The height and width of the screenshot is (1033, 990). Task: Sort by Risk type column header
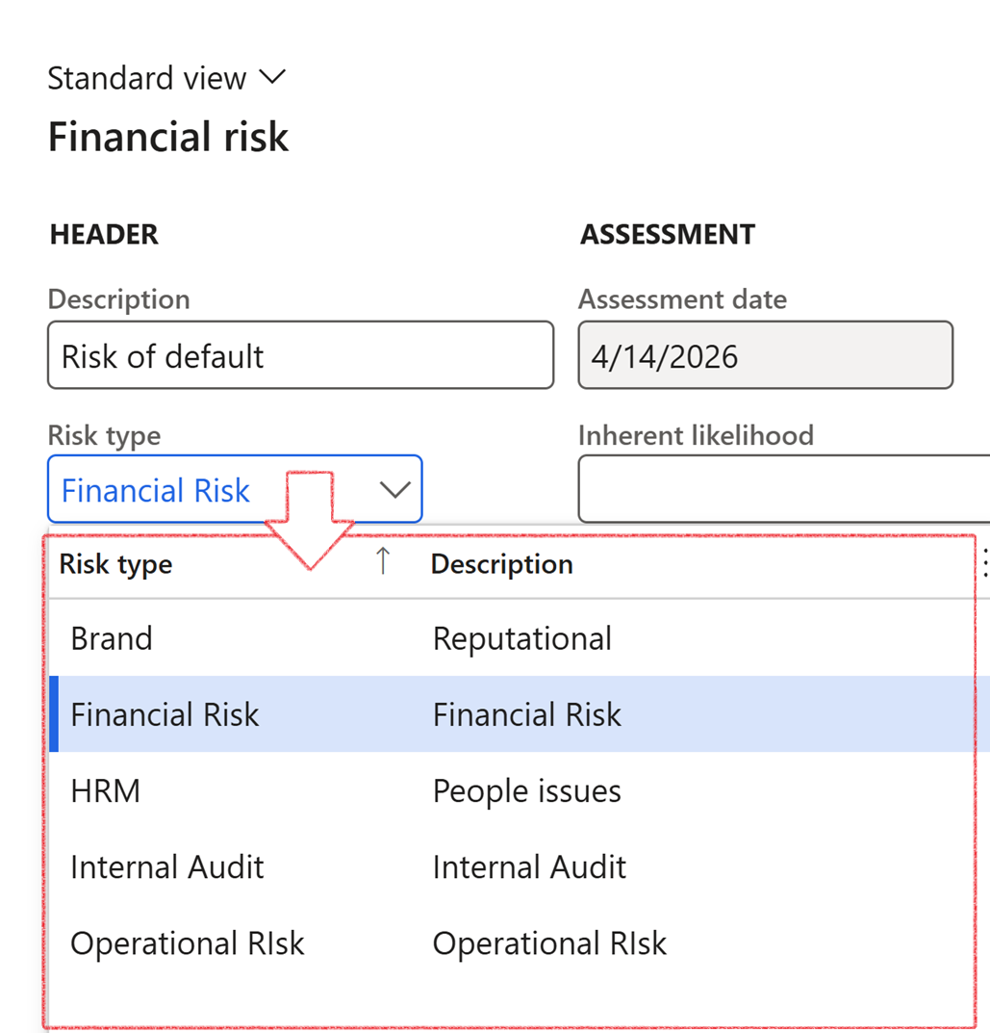coord(116,564)
